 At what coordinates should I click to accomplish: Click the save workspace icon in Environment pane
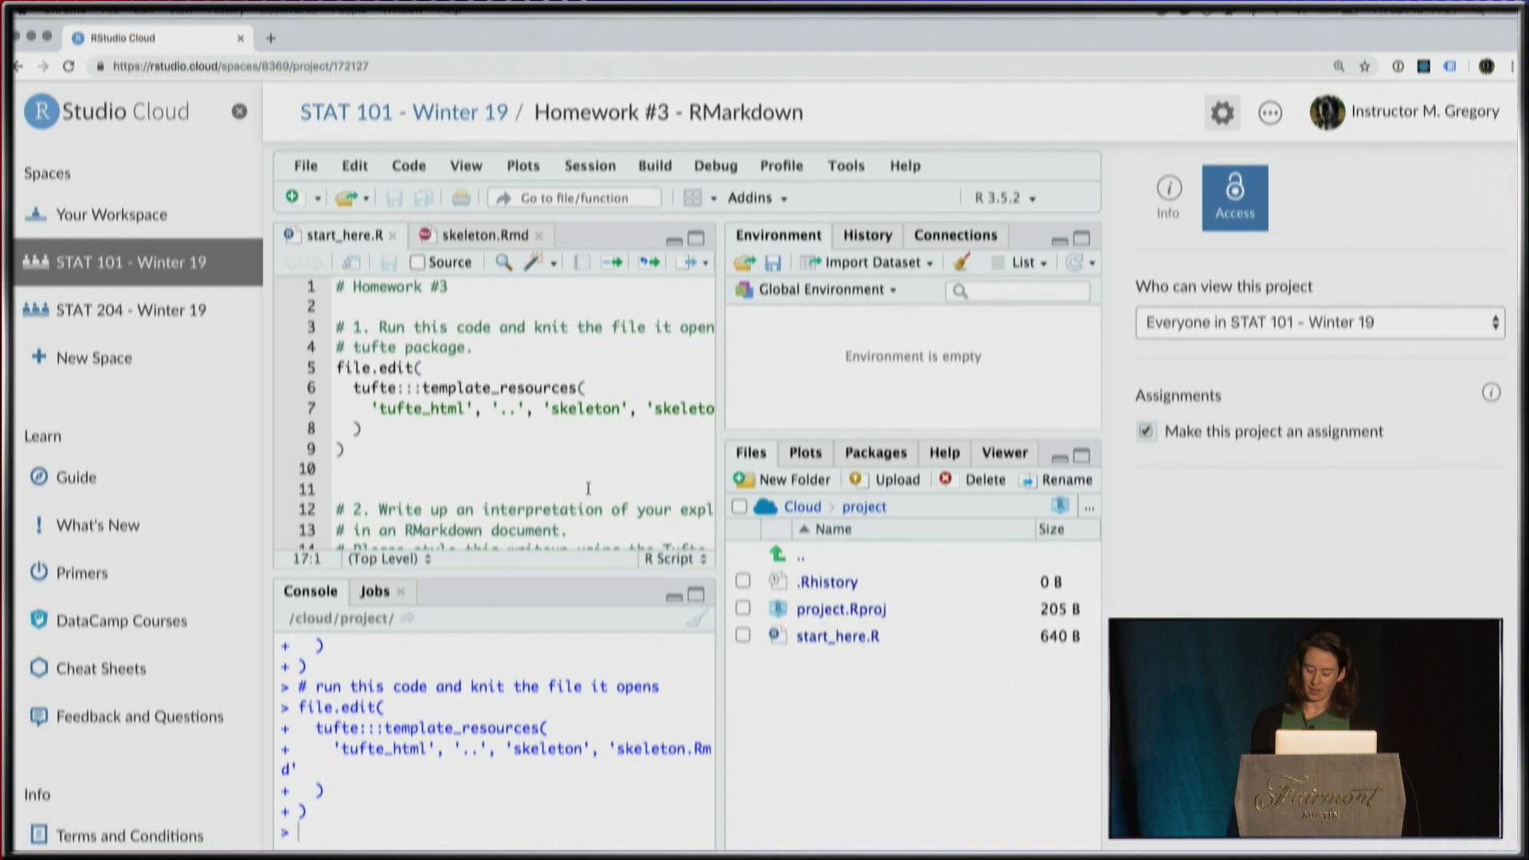tap(772, 263)
